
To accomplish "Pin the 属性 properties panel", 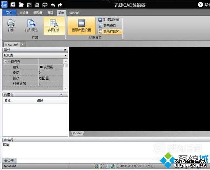I will (65, 50).
